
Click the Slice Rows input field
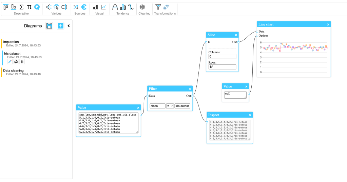tap(222, 67)
